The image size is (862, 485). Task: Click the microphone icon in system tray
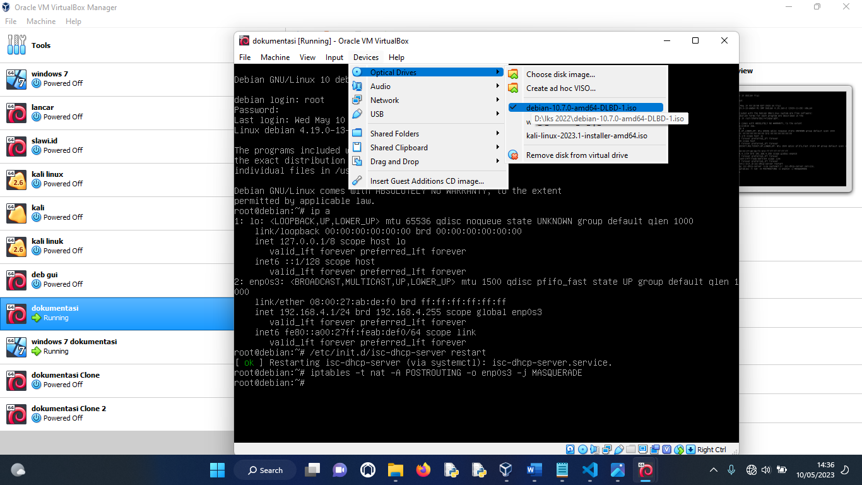731,470
